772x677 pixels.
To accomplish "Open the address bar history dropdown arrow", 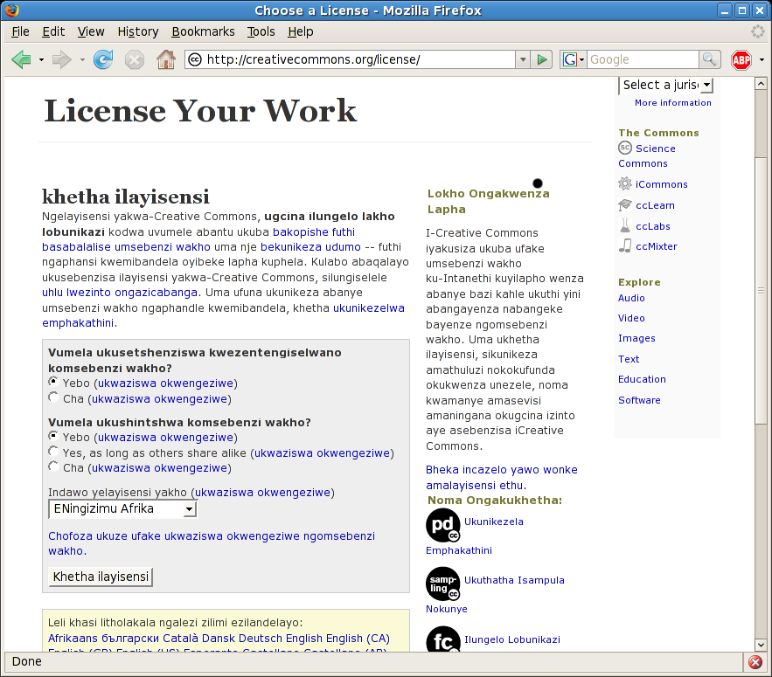I will pos(523,60).
